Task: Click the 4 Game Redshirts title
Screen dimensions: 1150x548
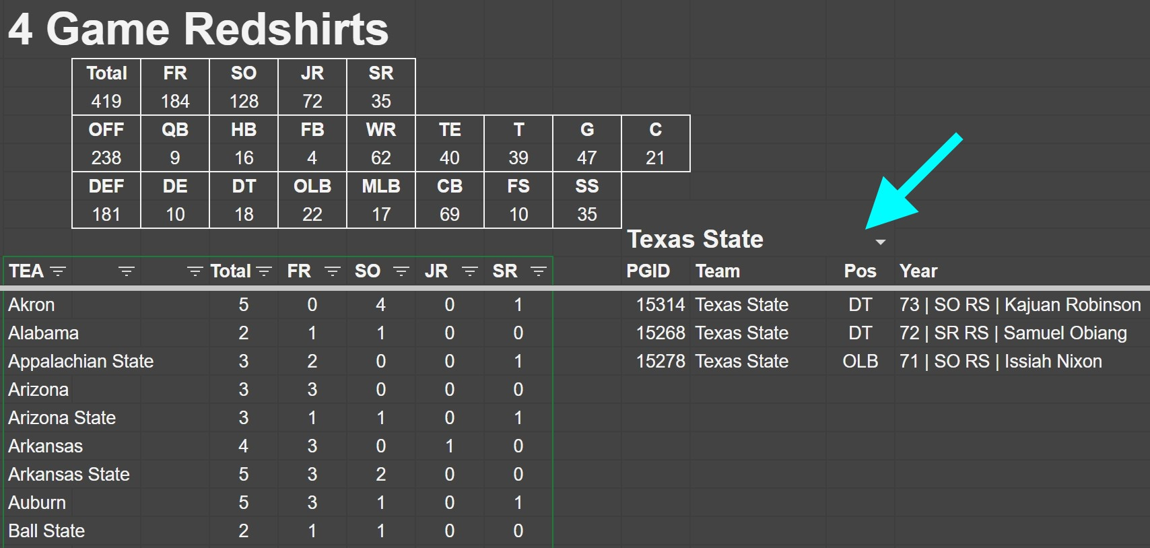Action: click(x=198, y=30)
